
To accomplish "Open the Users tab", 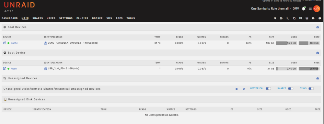I will (x=51, y=18).
